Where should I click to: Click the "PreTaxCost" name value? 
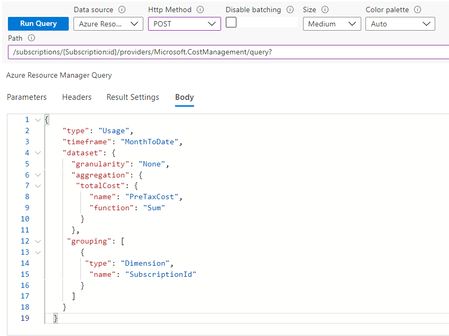pyautogui.click(x=151, y=197)
